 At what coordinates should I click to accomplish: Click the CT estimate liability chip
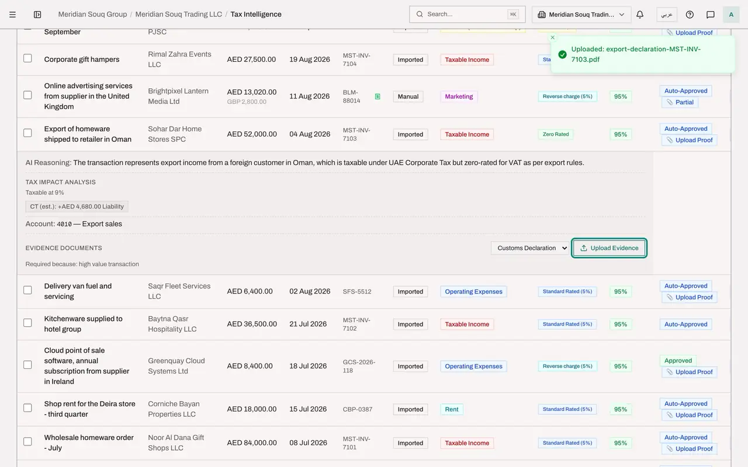pyautogui.click(x=77, y=207)
